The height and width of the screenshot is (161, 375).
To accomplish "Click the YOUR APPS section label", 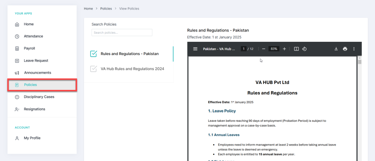I will tap(23, 14).
